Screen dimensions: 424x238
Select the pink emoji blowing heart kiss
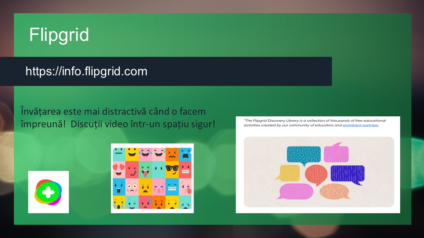(185, 187)
